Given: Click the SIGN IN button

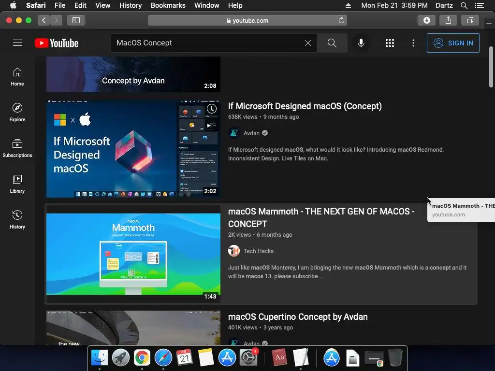Looking at the screenshot, I should (453, 43).
